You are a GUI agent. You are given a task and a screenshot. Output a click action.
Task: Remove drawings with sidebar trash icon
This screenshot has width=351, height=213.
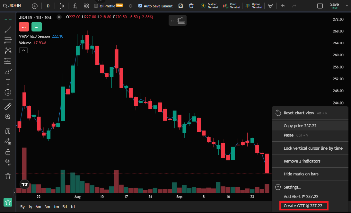[x=8, y=176]
